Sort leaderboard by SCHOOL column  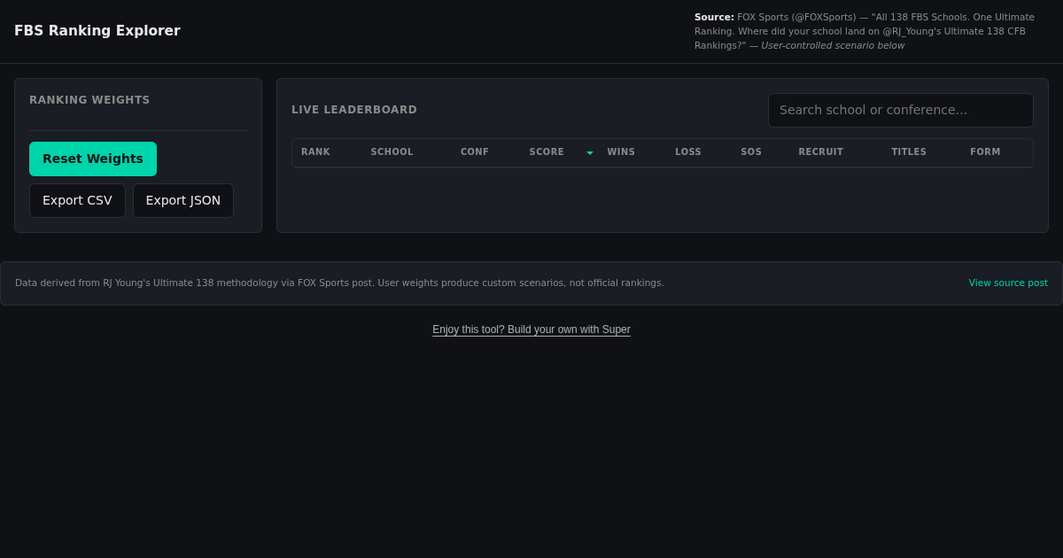tap(392, 152)
